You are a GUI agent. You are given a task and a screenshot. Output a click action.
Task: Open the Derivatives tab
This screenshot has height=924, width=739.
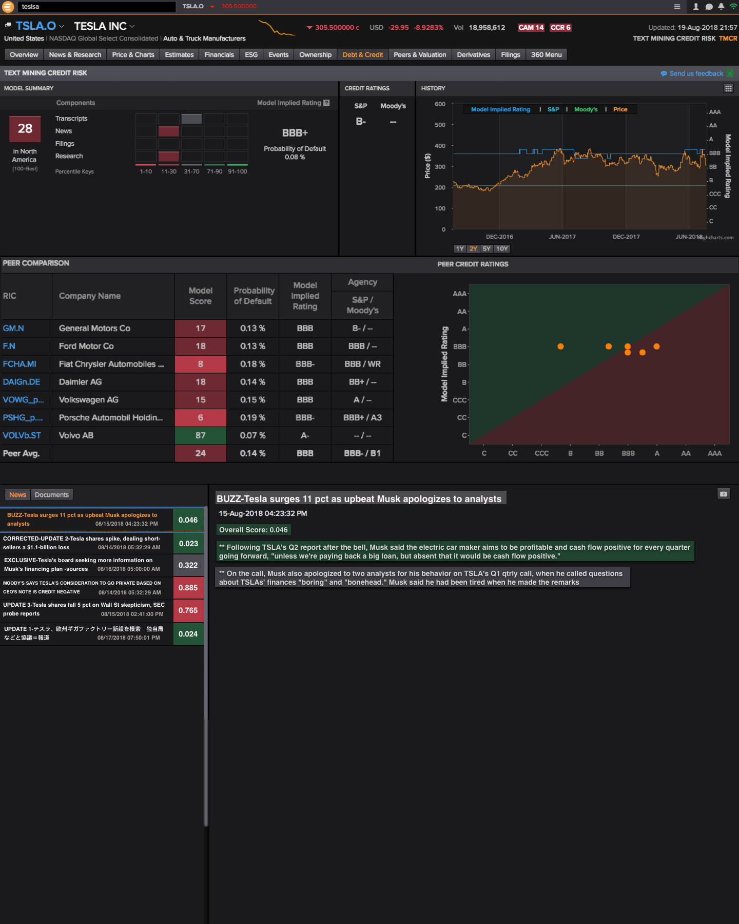click(473, 55)
